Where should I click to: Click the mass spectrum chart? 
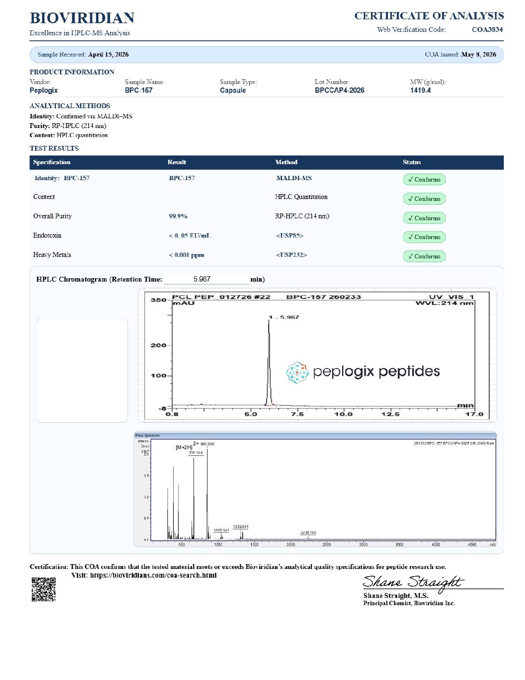coord(315,489)
